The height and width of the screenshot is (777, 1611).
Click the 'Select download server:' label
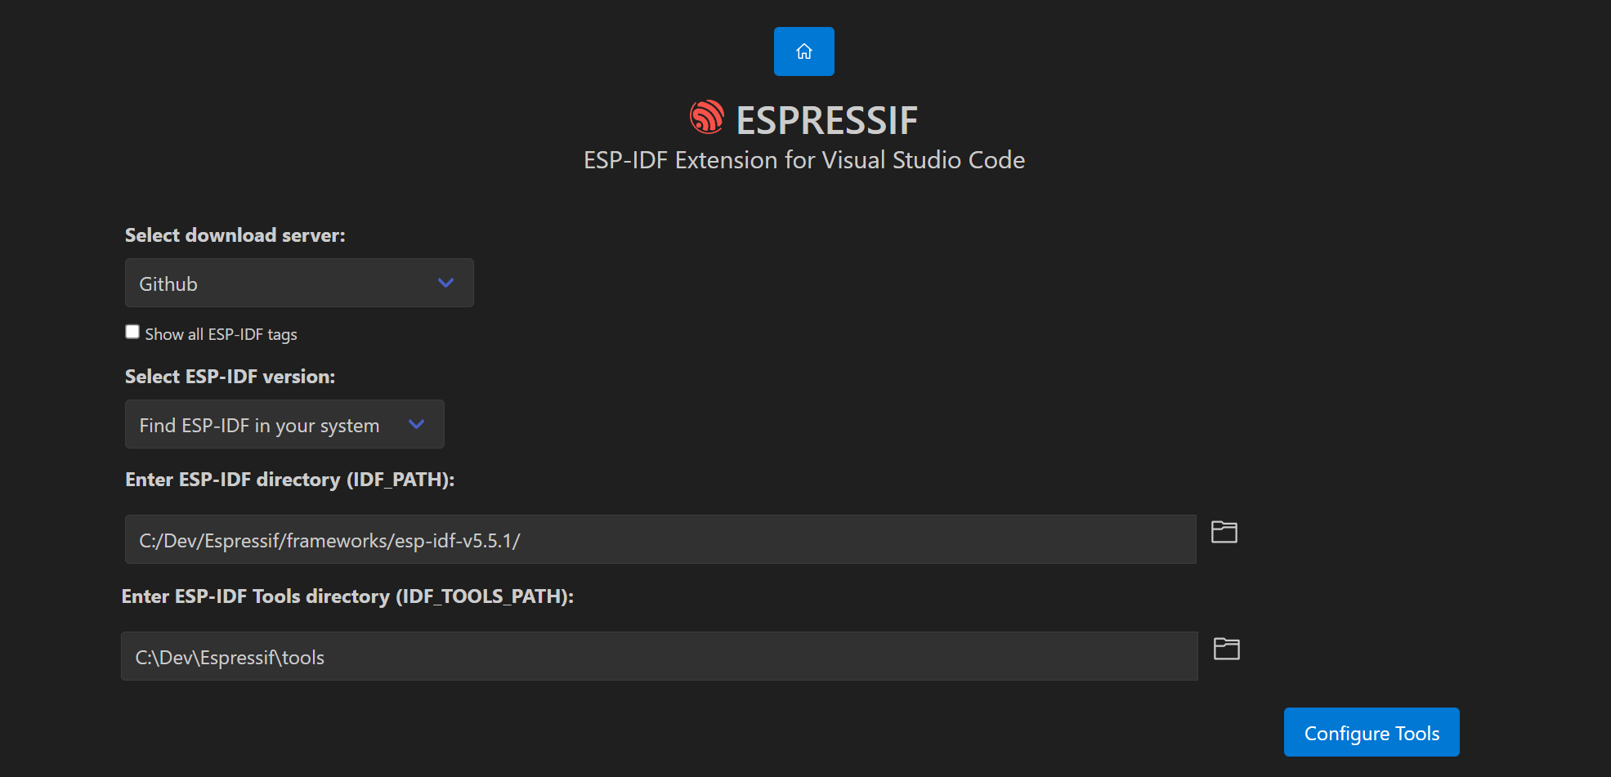point(235,235)
